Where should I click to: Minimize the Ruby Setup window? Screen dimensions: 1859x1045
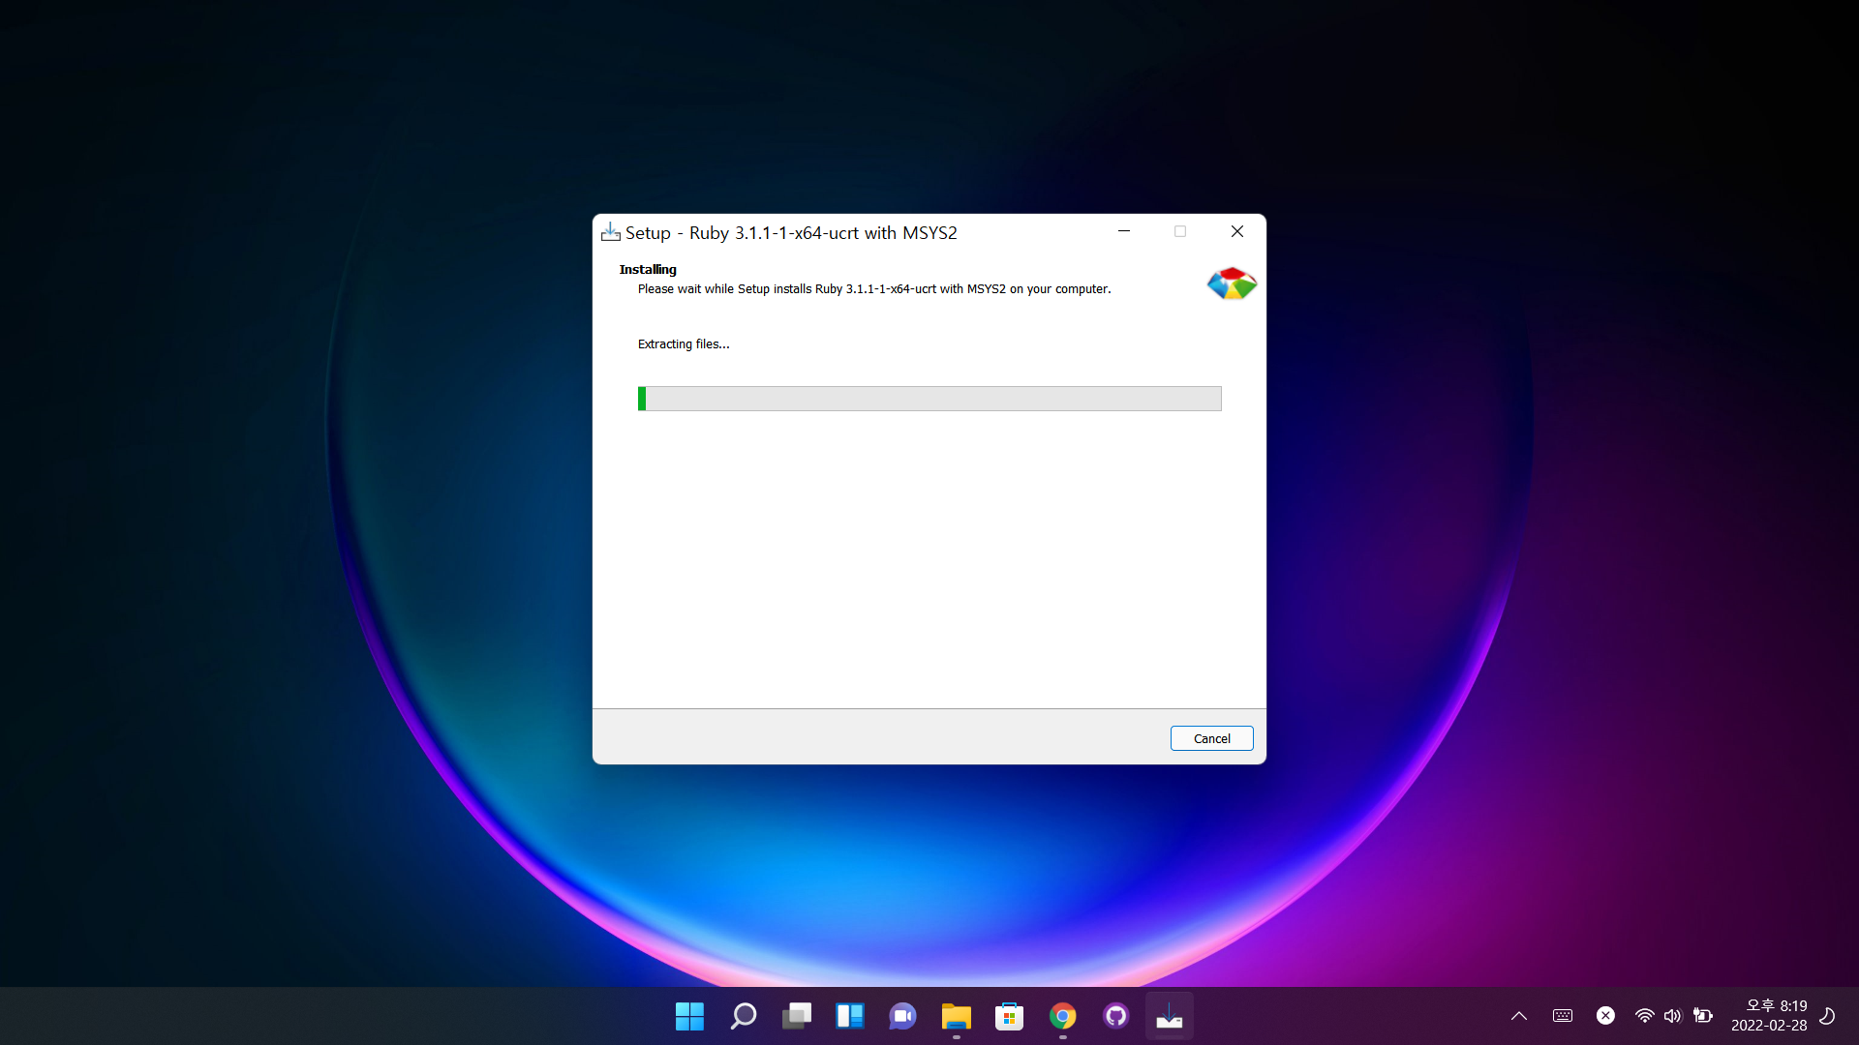click(x=1124, y=231)
